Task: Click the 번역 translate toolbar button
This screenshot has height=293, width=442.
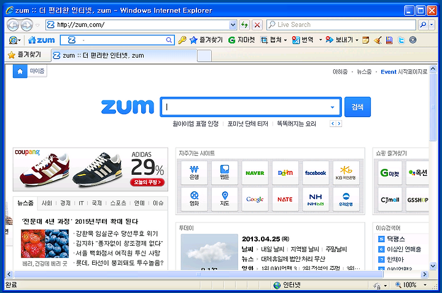Action: click(x=303, y=40)
